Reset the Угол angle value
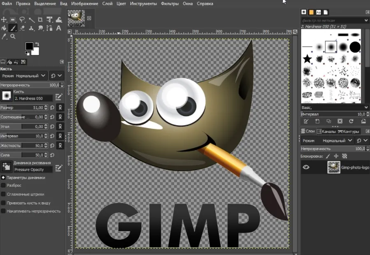370x255 pixels. pyautogui.click(x=52, y=126)
